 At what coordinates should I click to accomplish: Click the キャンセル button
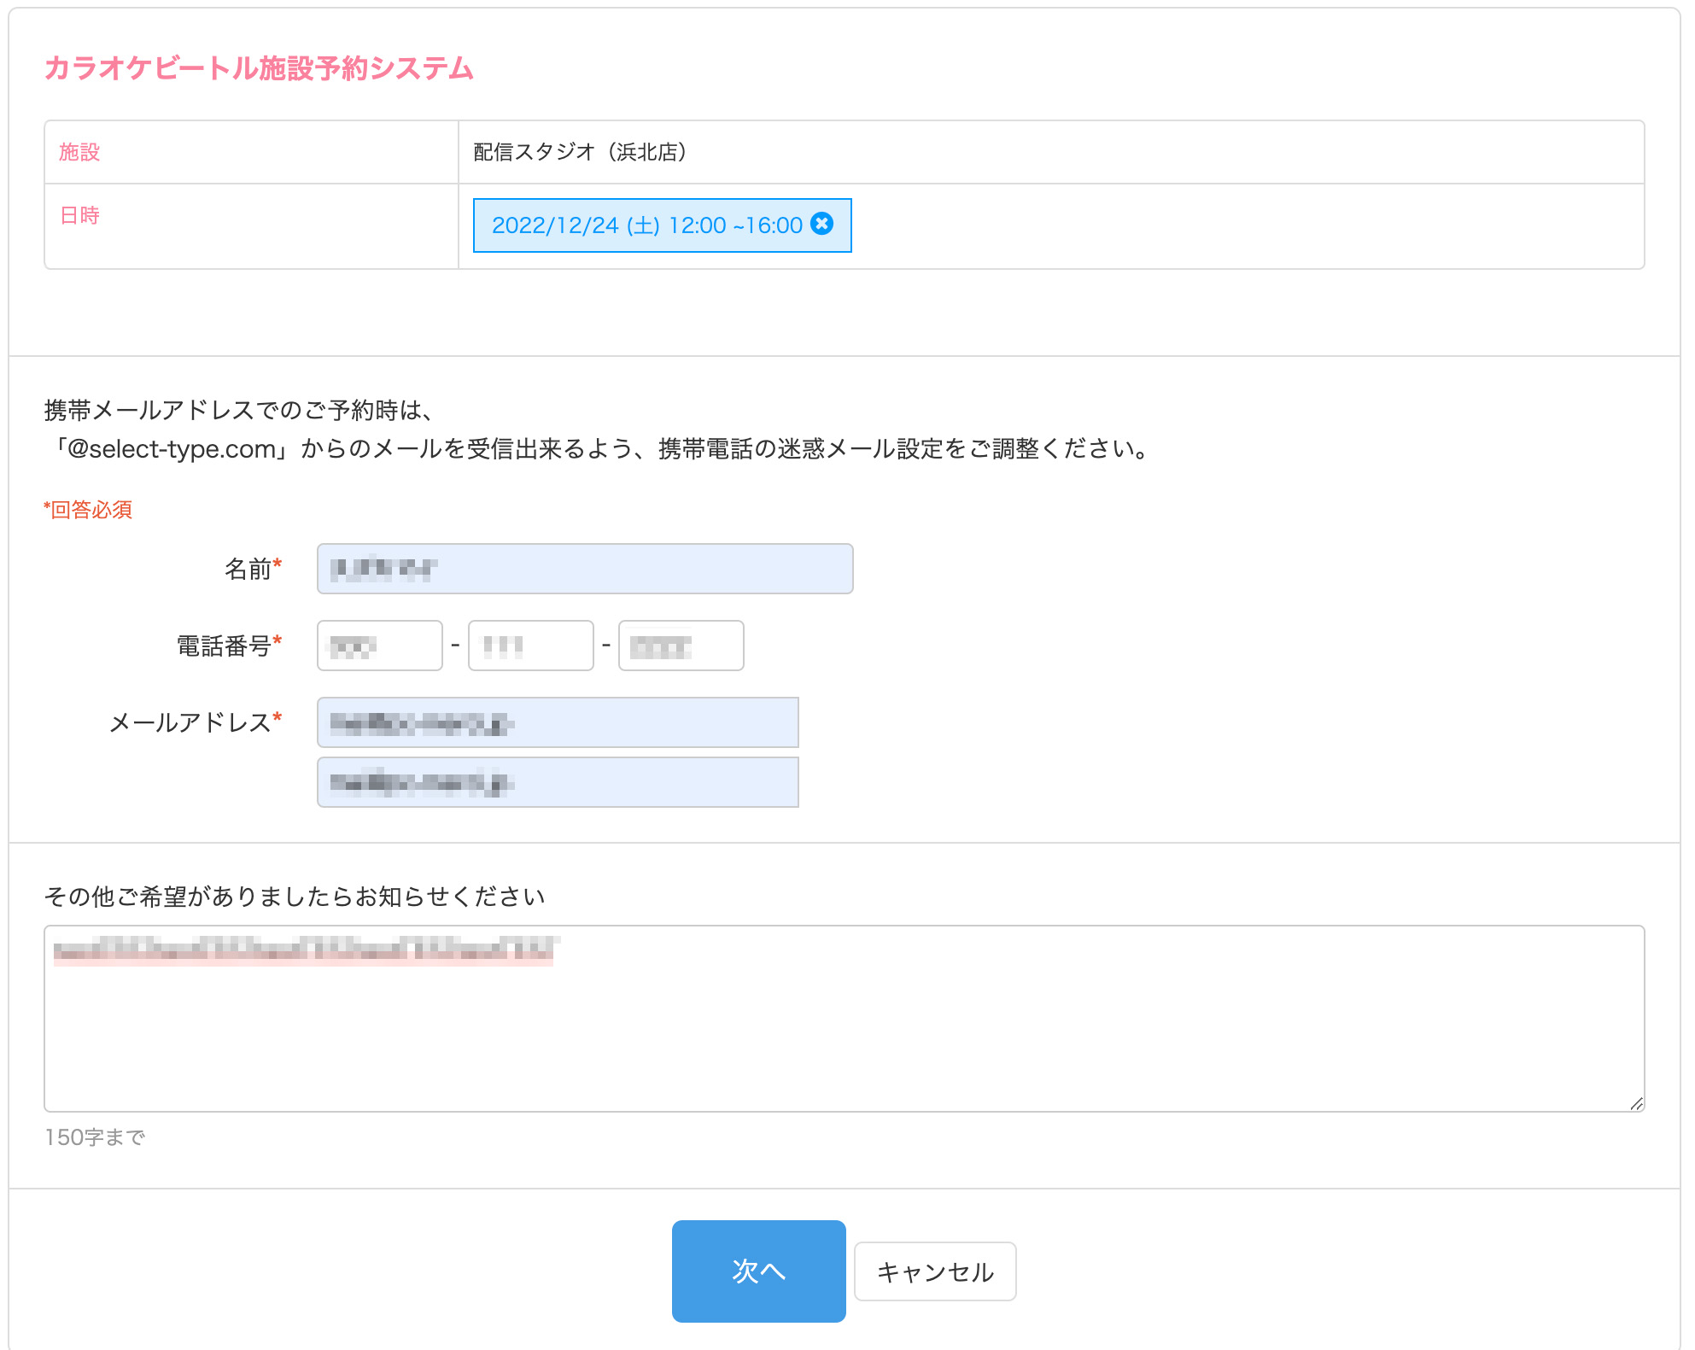pyautogui.click(x=935, y=1271)
